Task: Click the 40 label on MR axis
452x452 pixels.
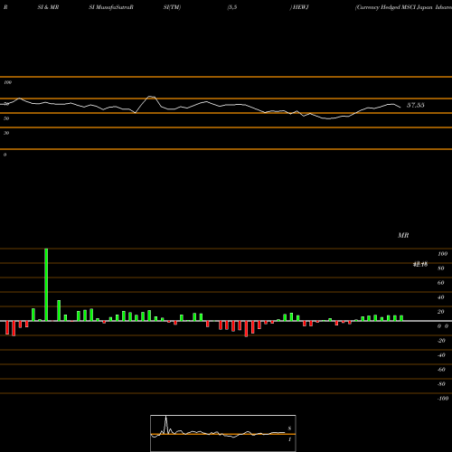Action: (x=441, y=297)
